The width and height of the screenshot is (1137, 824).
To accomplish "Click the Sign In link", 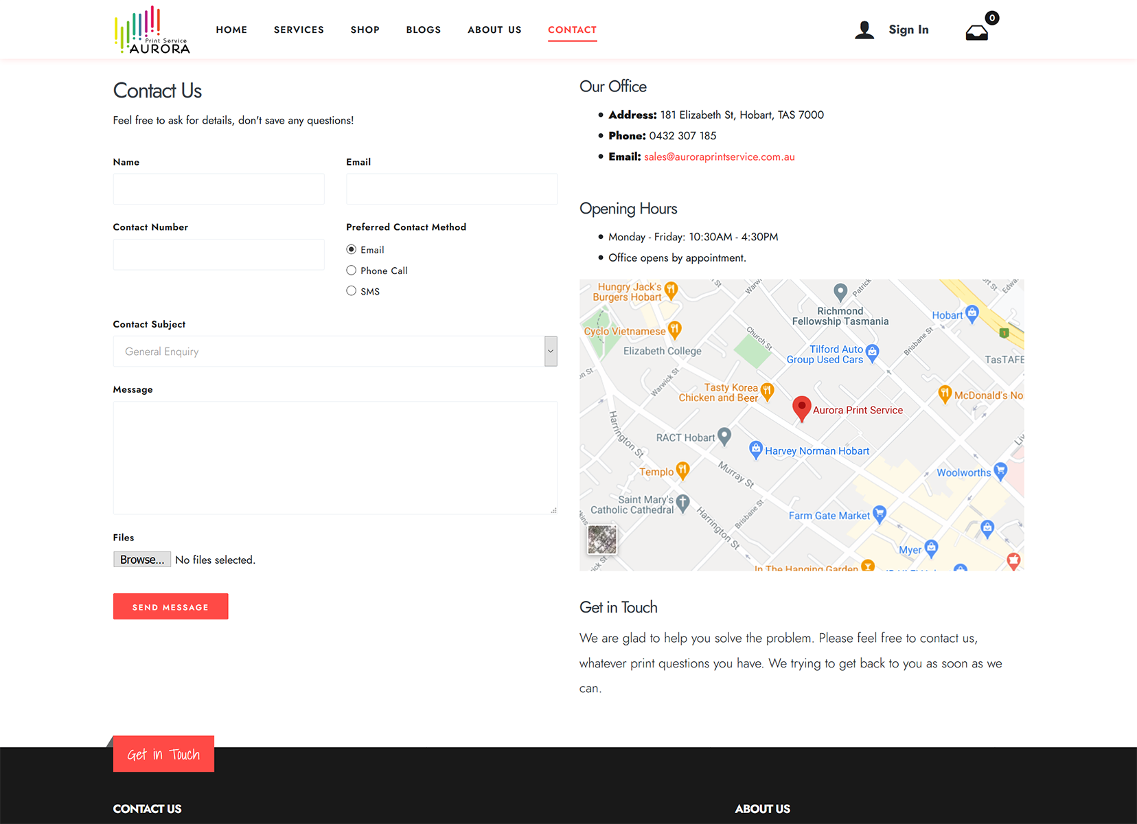I will 908,30.
